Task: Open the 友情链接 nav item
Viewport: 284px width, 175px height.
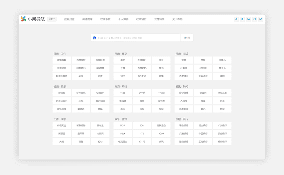Action: 159,19
